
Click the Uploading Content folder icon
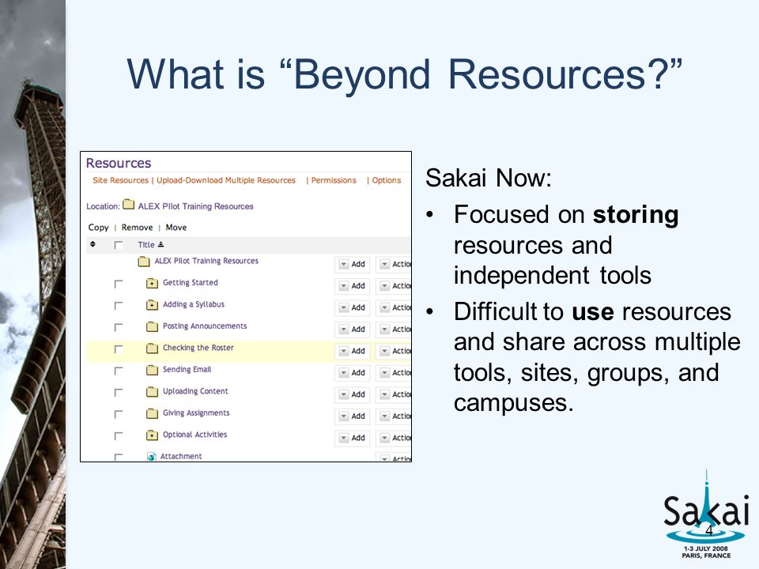(152, 392)
